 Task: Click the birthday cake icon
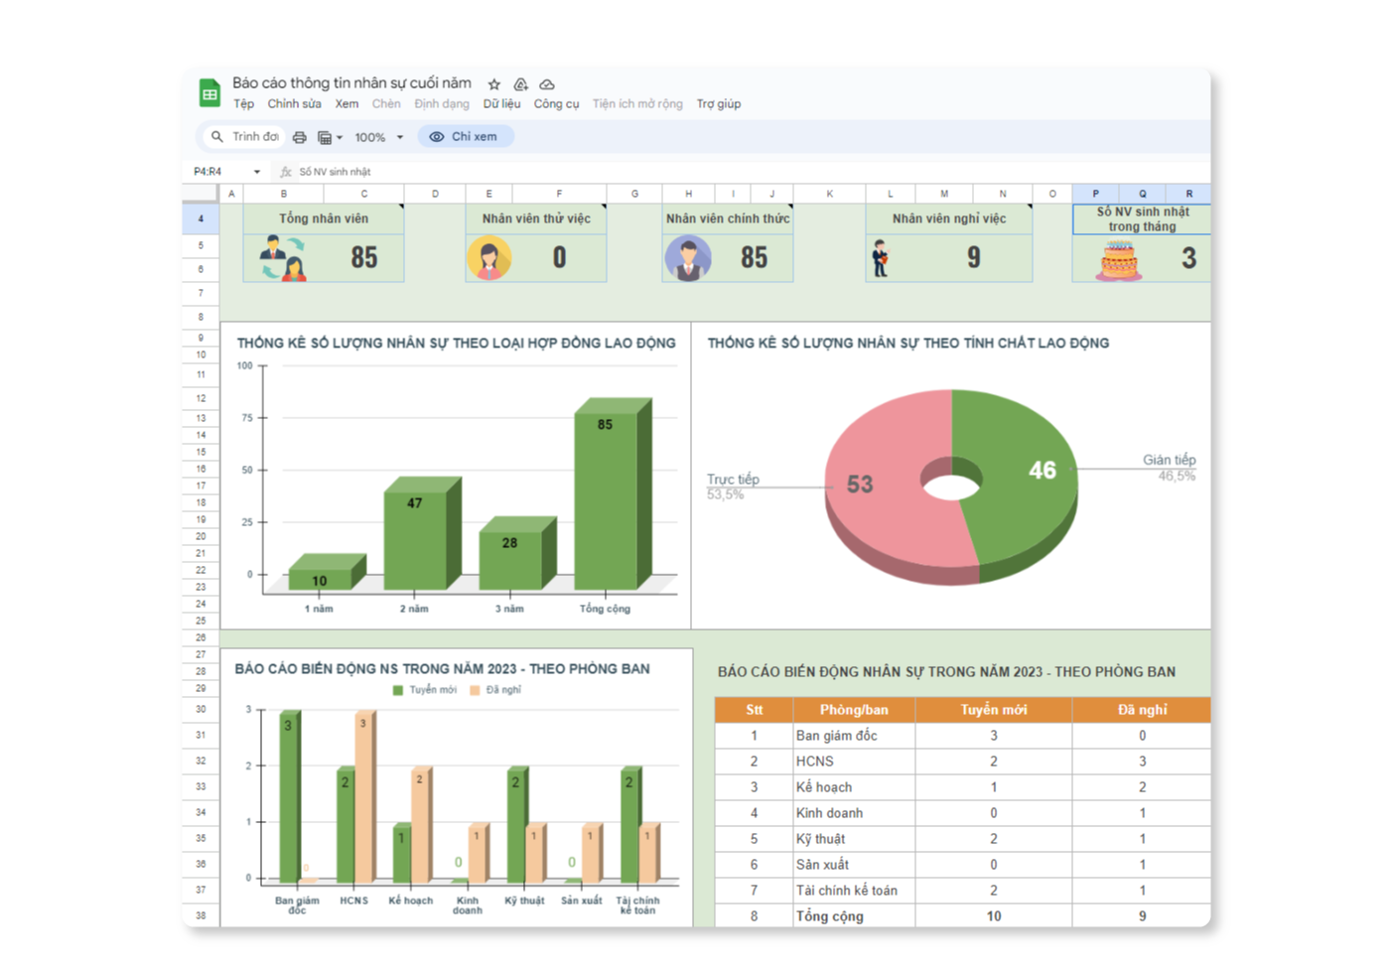coord(1118,260)
